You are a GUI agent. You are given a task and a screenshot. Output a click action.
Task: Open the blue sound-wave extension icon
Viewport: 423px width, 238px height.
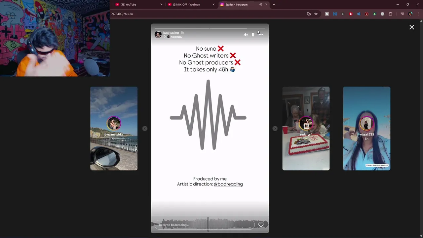[x=359, y=14]
